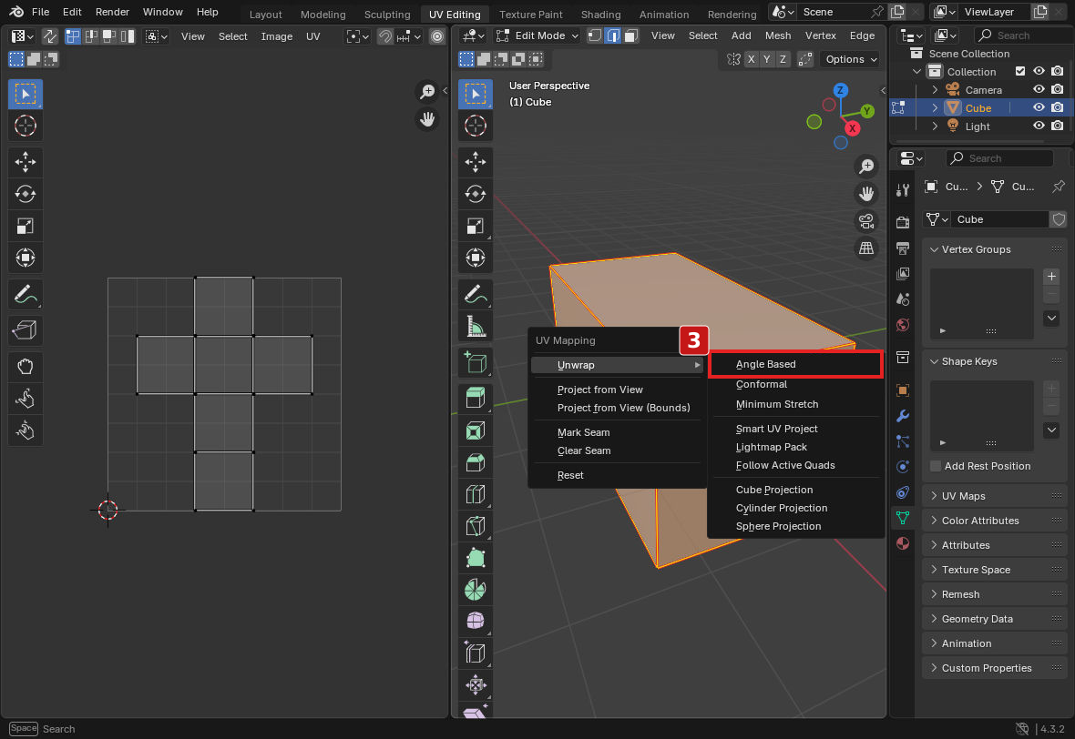This screenshot has width=1075, height=739.
Task: Expand the Camera item in outliner
Action: [x=935, y=90]
